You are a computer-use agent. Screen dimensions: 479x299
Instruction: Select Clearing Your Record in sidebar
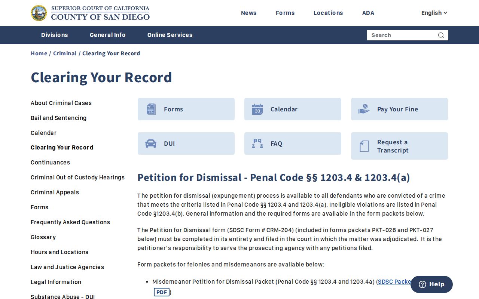62,148
